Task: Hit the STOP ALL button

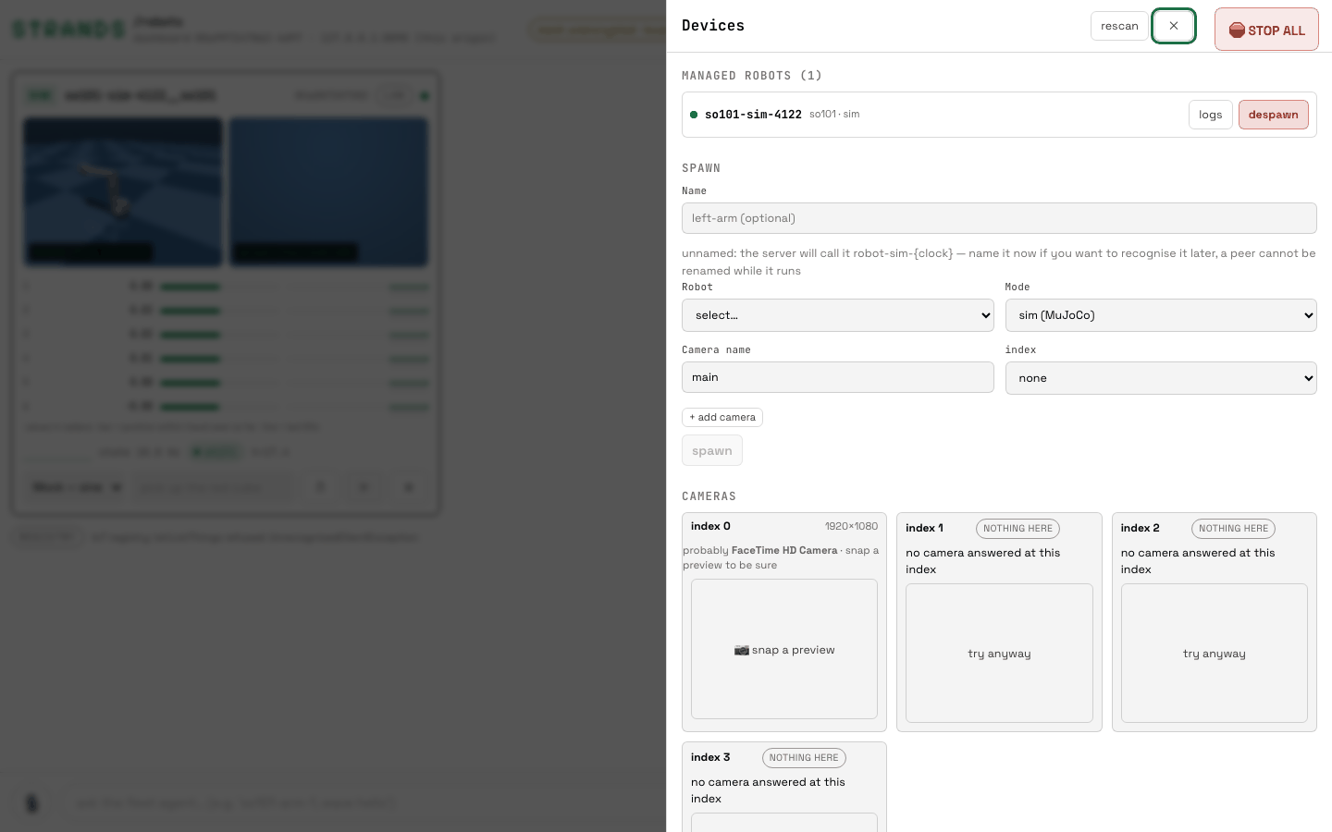Action: pos(1266,30)
